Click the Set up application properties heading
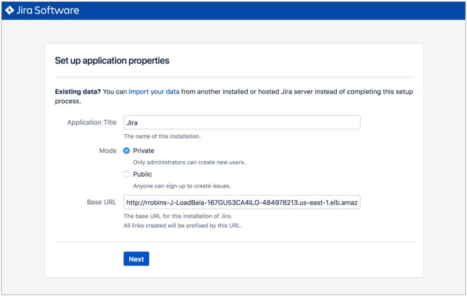 pos(112,61)
